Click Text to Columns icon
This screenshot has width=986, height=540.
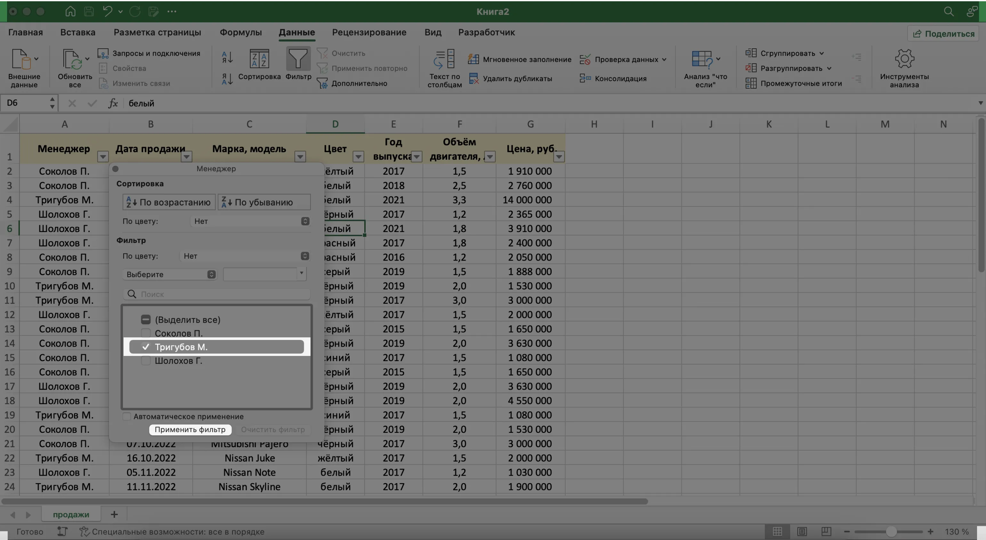pyautogui.click(x=444, y=59)
